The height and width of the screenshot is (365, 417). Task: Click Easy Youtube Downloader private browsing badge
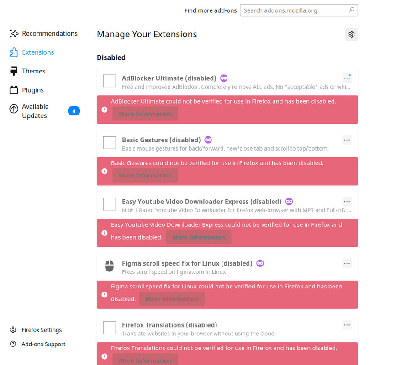(289, 202)
